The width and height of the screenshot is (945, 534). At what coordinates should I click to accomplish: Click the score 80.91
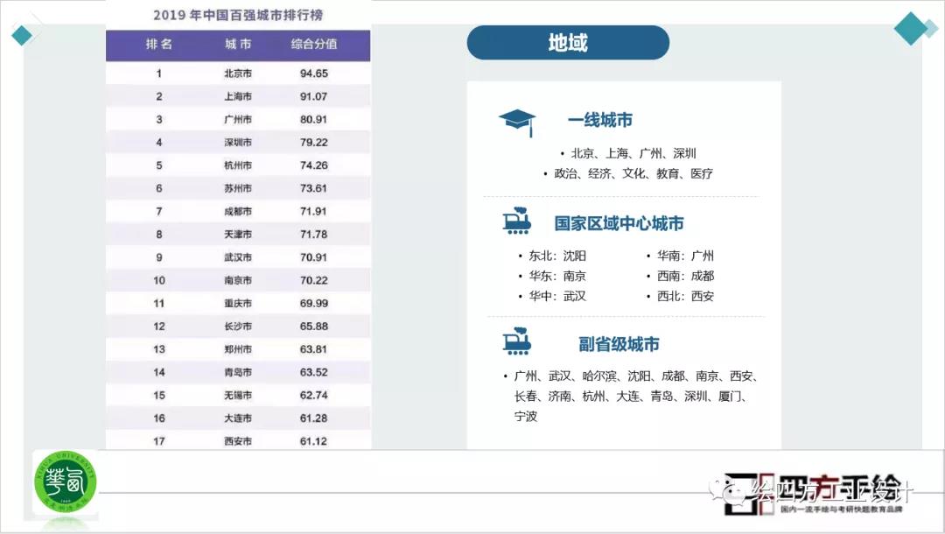click(x=314, y=119)
